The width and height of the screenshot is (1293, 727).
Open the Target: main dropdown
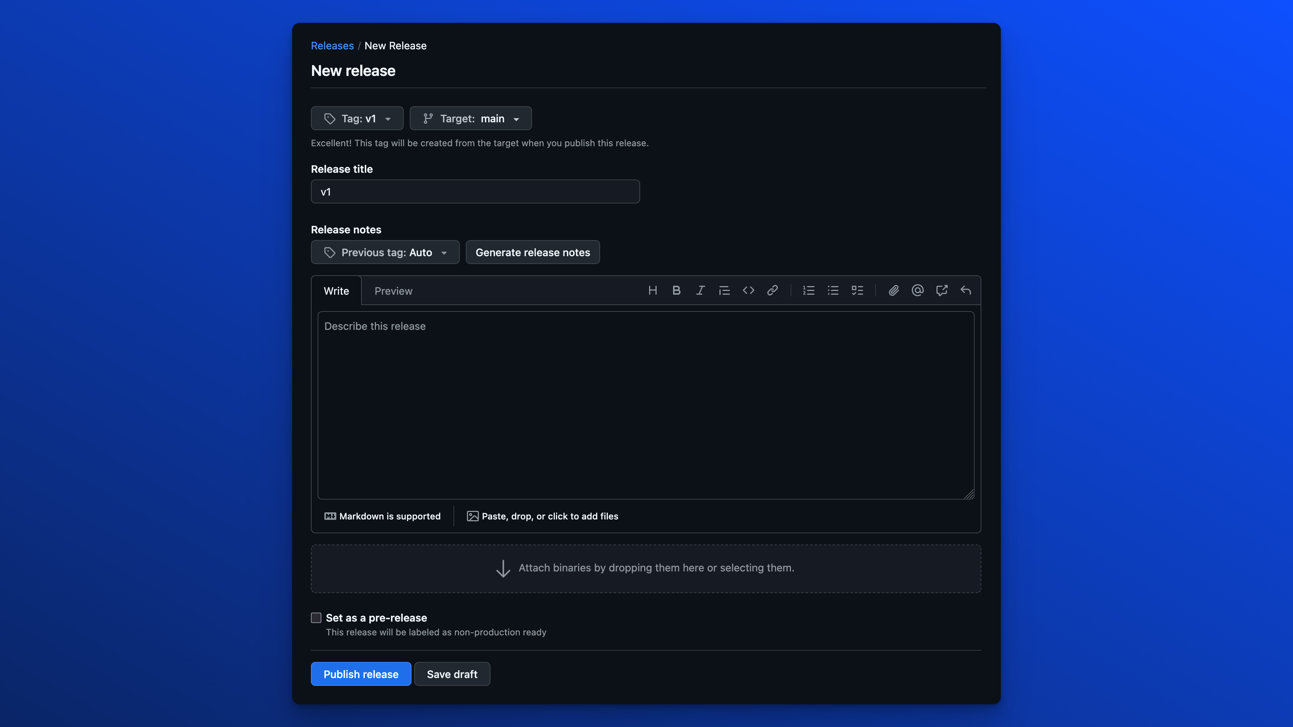(x=470, y=119)
